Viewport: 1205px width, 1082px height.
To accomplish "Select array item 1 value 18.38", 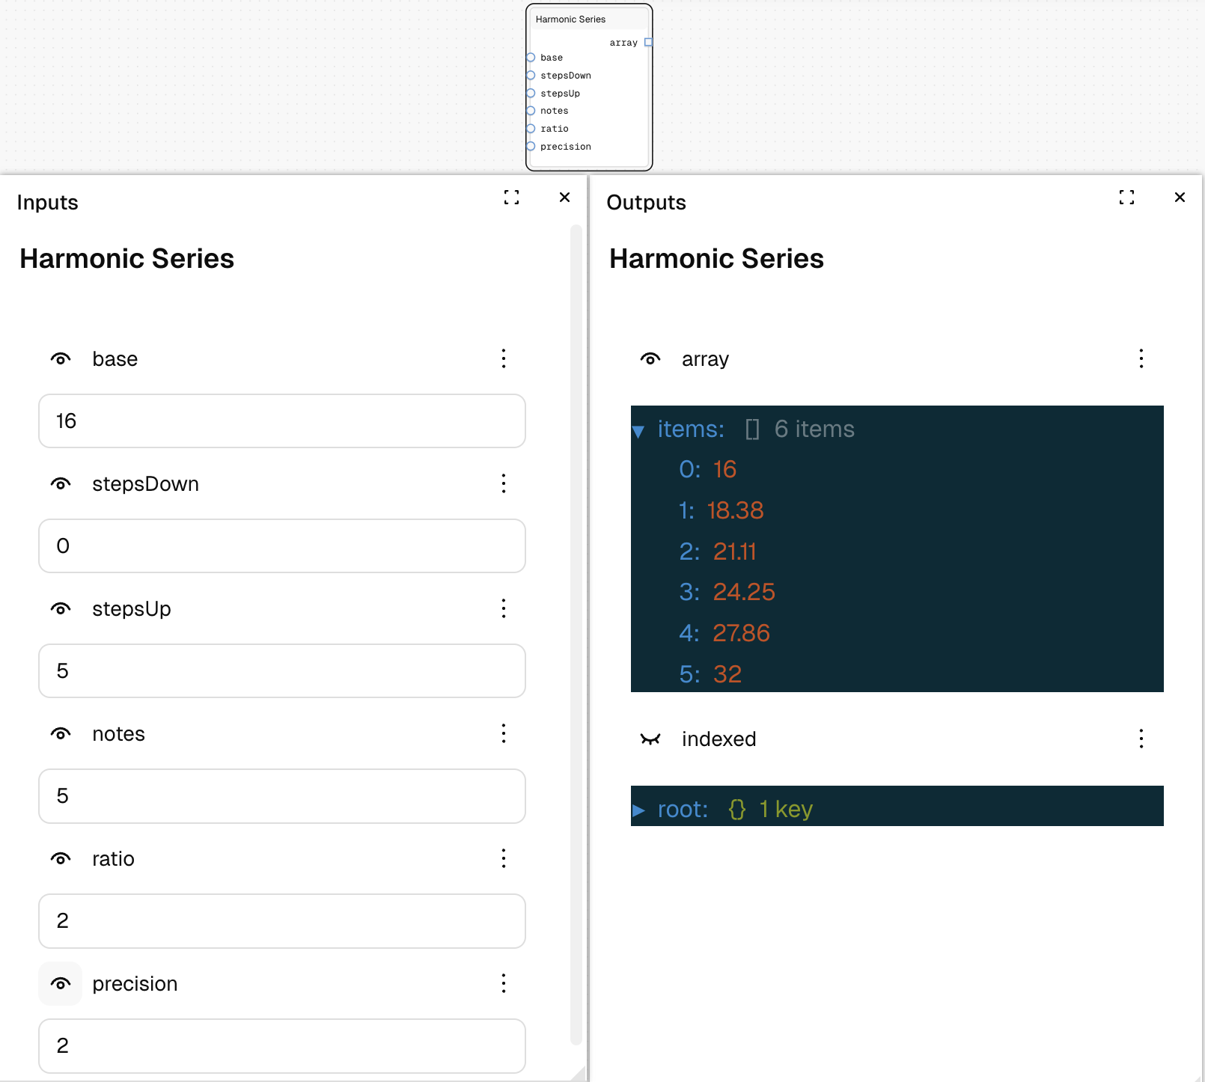I will pyautogui.click(x=735, y=511).
